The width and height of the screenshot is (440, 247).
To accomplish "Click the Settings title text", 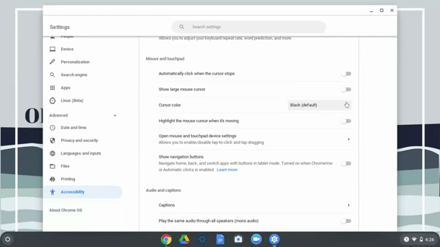I will [60, 27].
